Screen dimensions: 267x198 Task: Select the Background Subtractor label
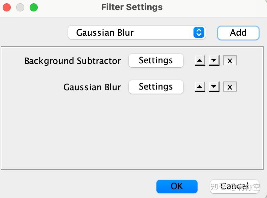point(72,61)
